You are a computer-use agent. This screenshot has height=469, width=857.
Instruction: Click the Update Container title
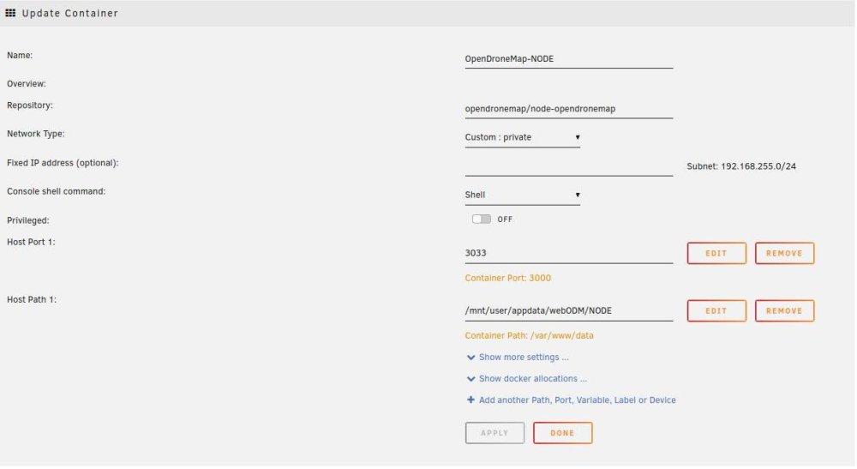[x=70, y=13]
